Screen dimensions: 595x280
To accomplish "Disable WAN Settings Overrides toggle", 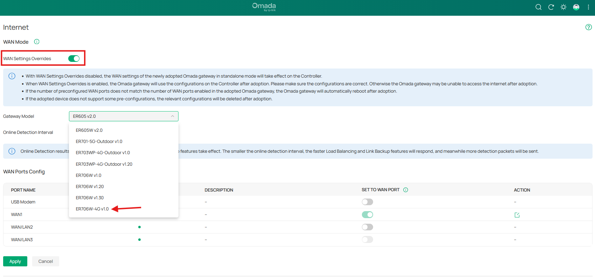I will pos(74,58).
